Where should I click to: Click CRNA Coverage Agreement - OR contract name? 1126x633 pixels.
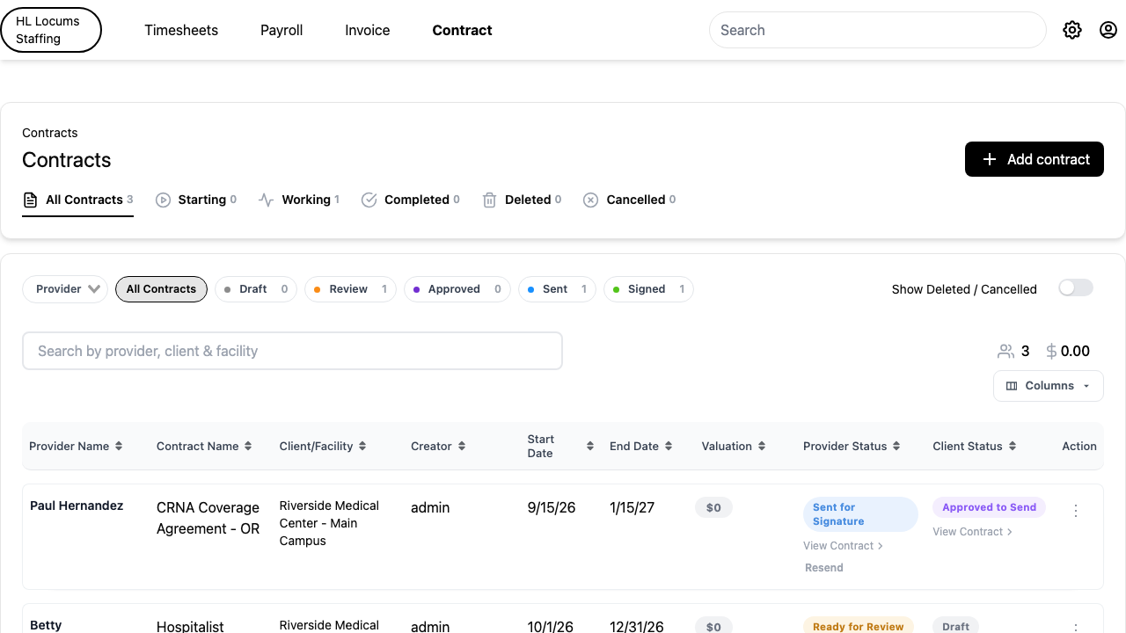(x=208, y=518)
